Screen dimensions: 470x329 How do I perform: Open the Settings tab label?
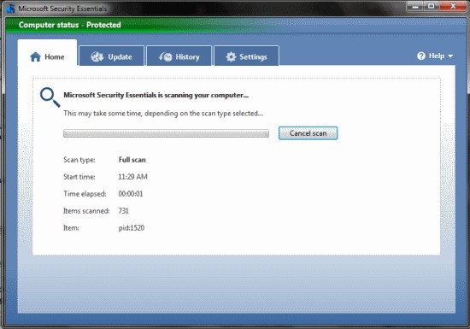point(253,57)
